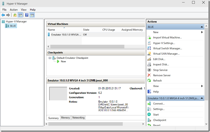Open the blue question mark Help toolbar icon
The height and width of the screenshot is (132, 210).
pyautogui.click(x=27, y=15)
